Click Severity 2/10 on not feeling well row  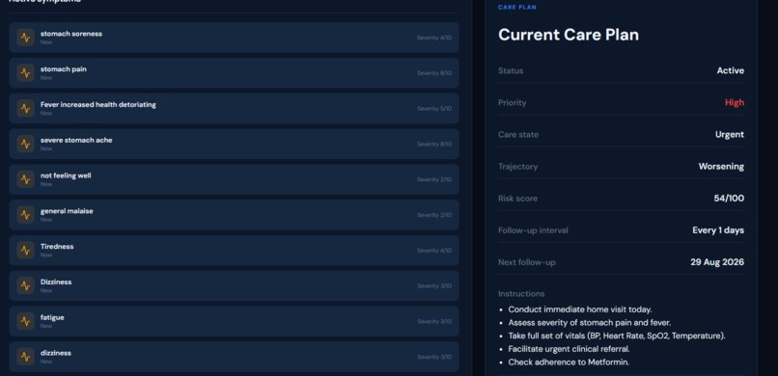point(434,179)
